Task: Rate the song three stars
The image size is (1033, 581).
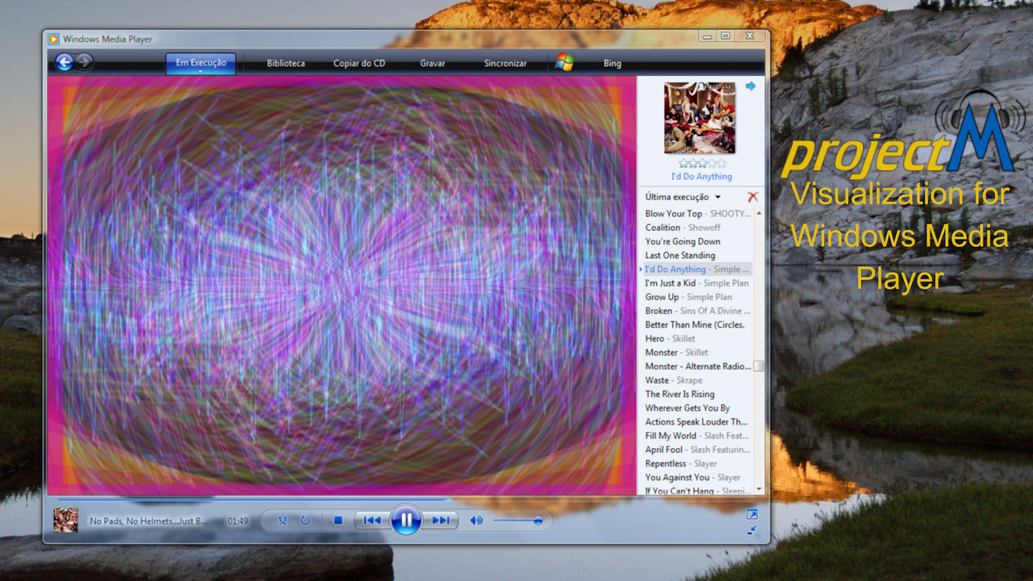Action: (x=702, y=164)
